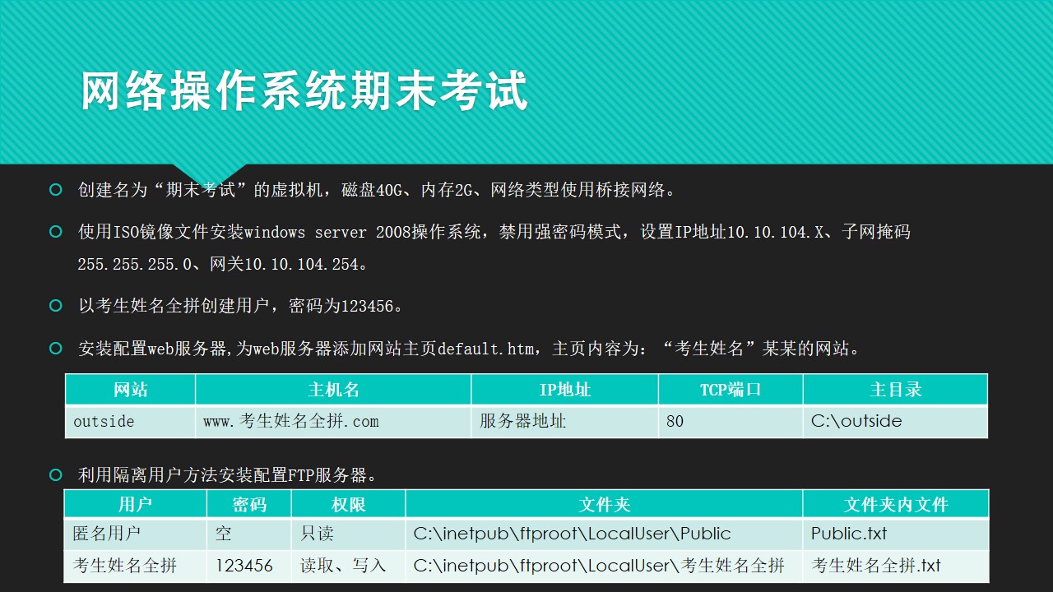Image resolution: width=1053 pixels, height=592 pixels.
Task: Select the www.考生姓名全拼.com cell
Action: point(333,421)
